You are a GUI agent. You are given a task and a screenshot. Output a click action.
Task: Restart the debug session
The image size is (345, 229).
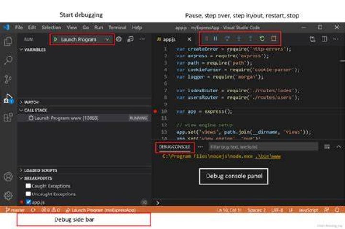click(262, 39)
